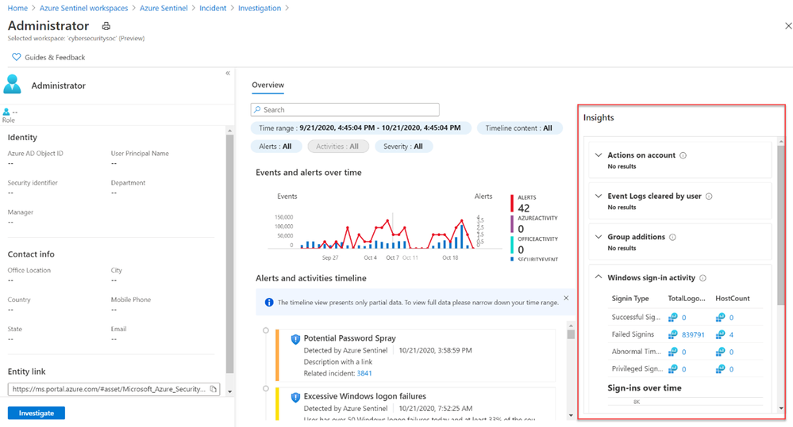Click the HostCount column header

[x=733, y=299]
